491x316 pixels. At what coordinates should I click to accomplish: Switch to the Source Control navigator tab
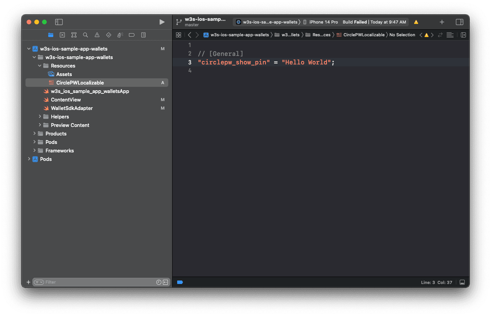pos(62,35)
